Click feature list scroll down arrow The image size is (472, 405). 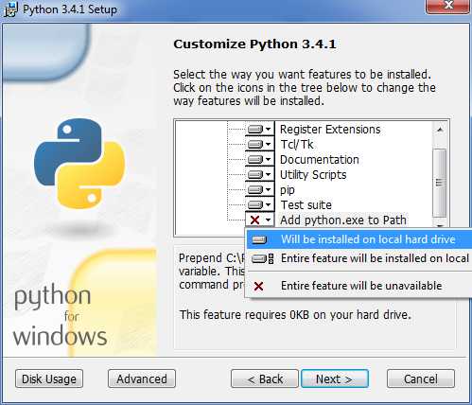pos(440,225)
